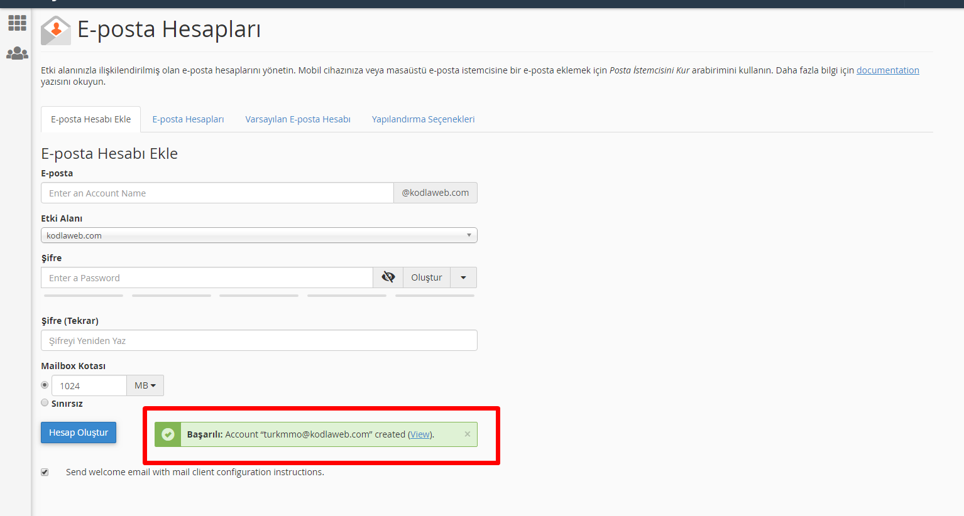Image resolution: width=964 pixels, height=516 pixels.
Task: Open the Varsayılan E-posta Hesabı tab
Action: (298, 119)
